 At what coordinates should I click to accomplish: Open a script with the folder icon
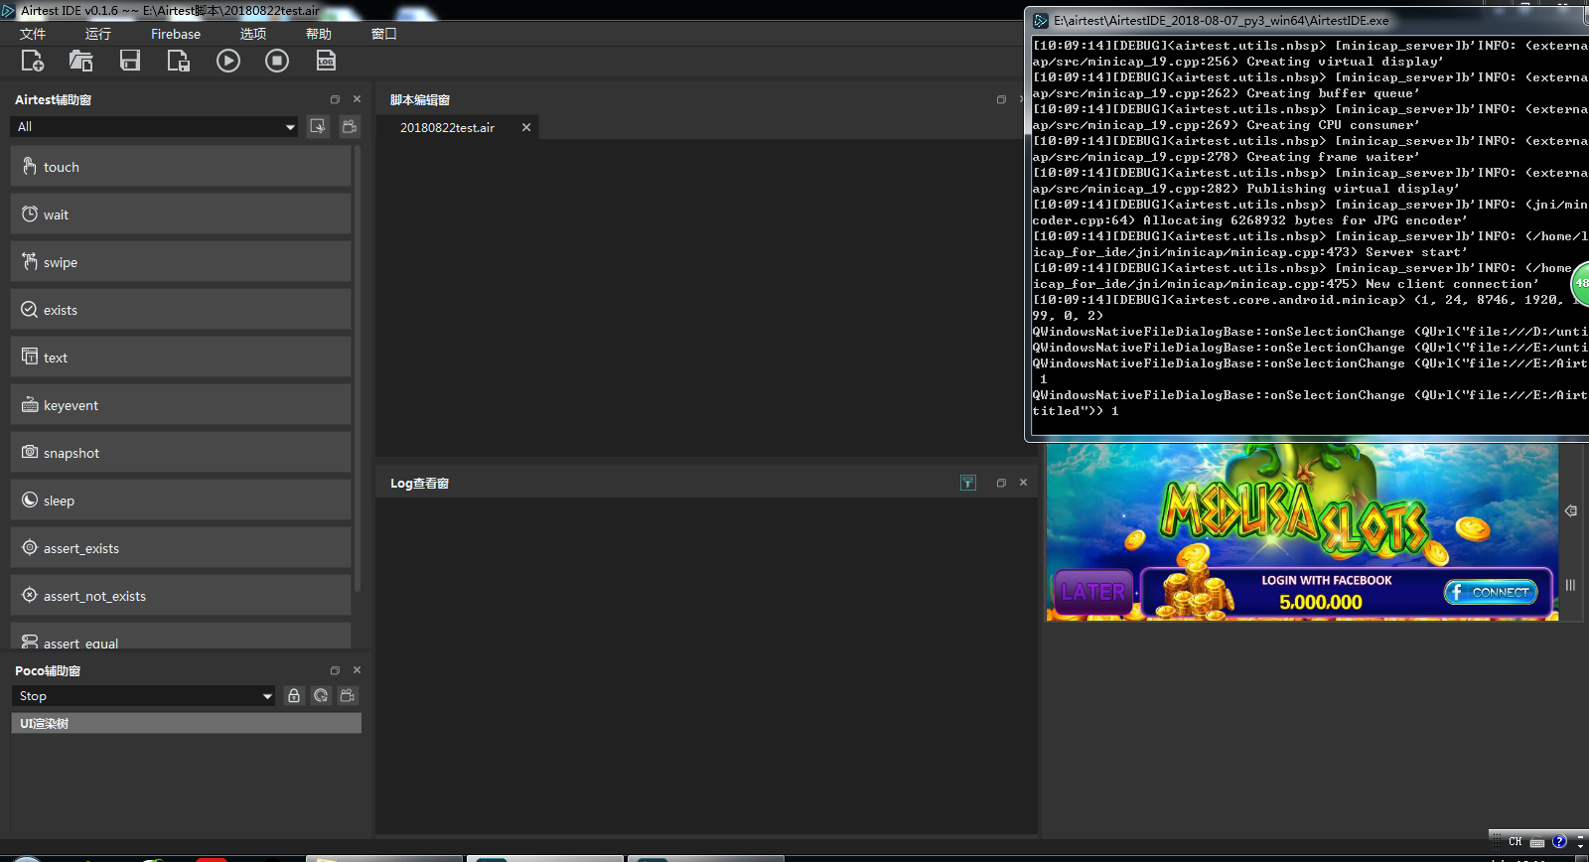click(80, 61)
